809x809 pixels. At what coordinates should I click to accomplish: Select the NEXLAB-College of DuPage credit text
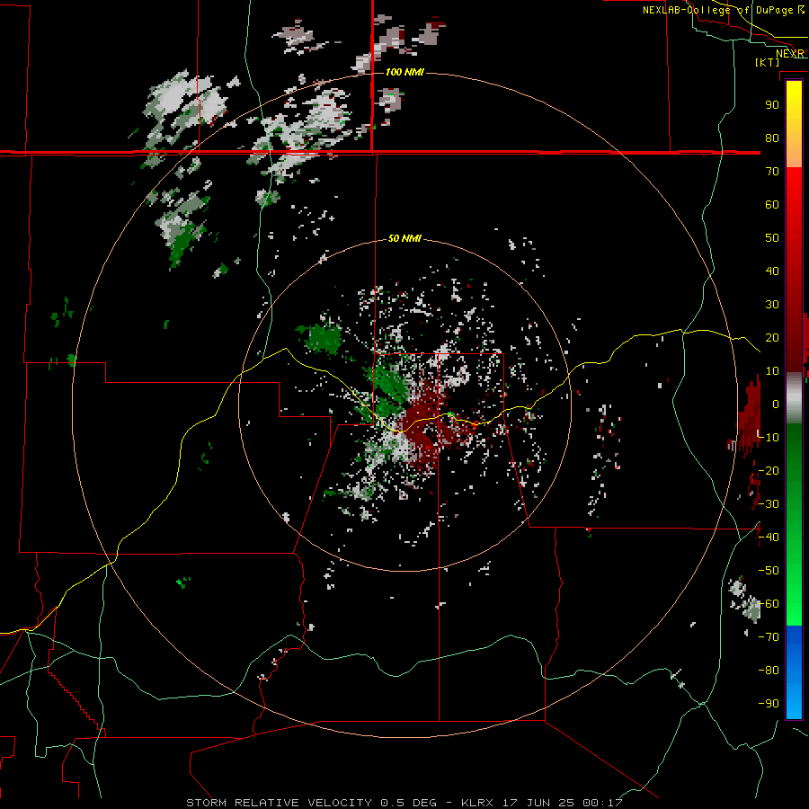[717, 10]
